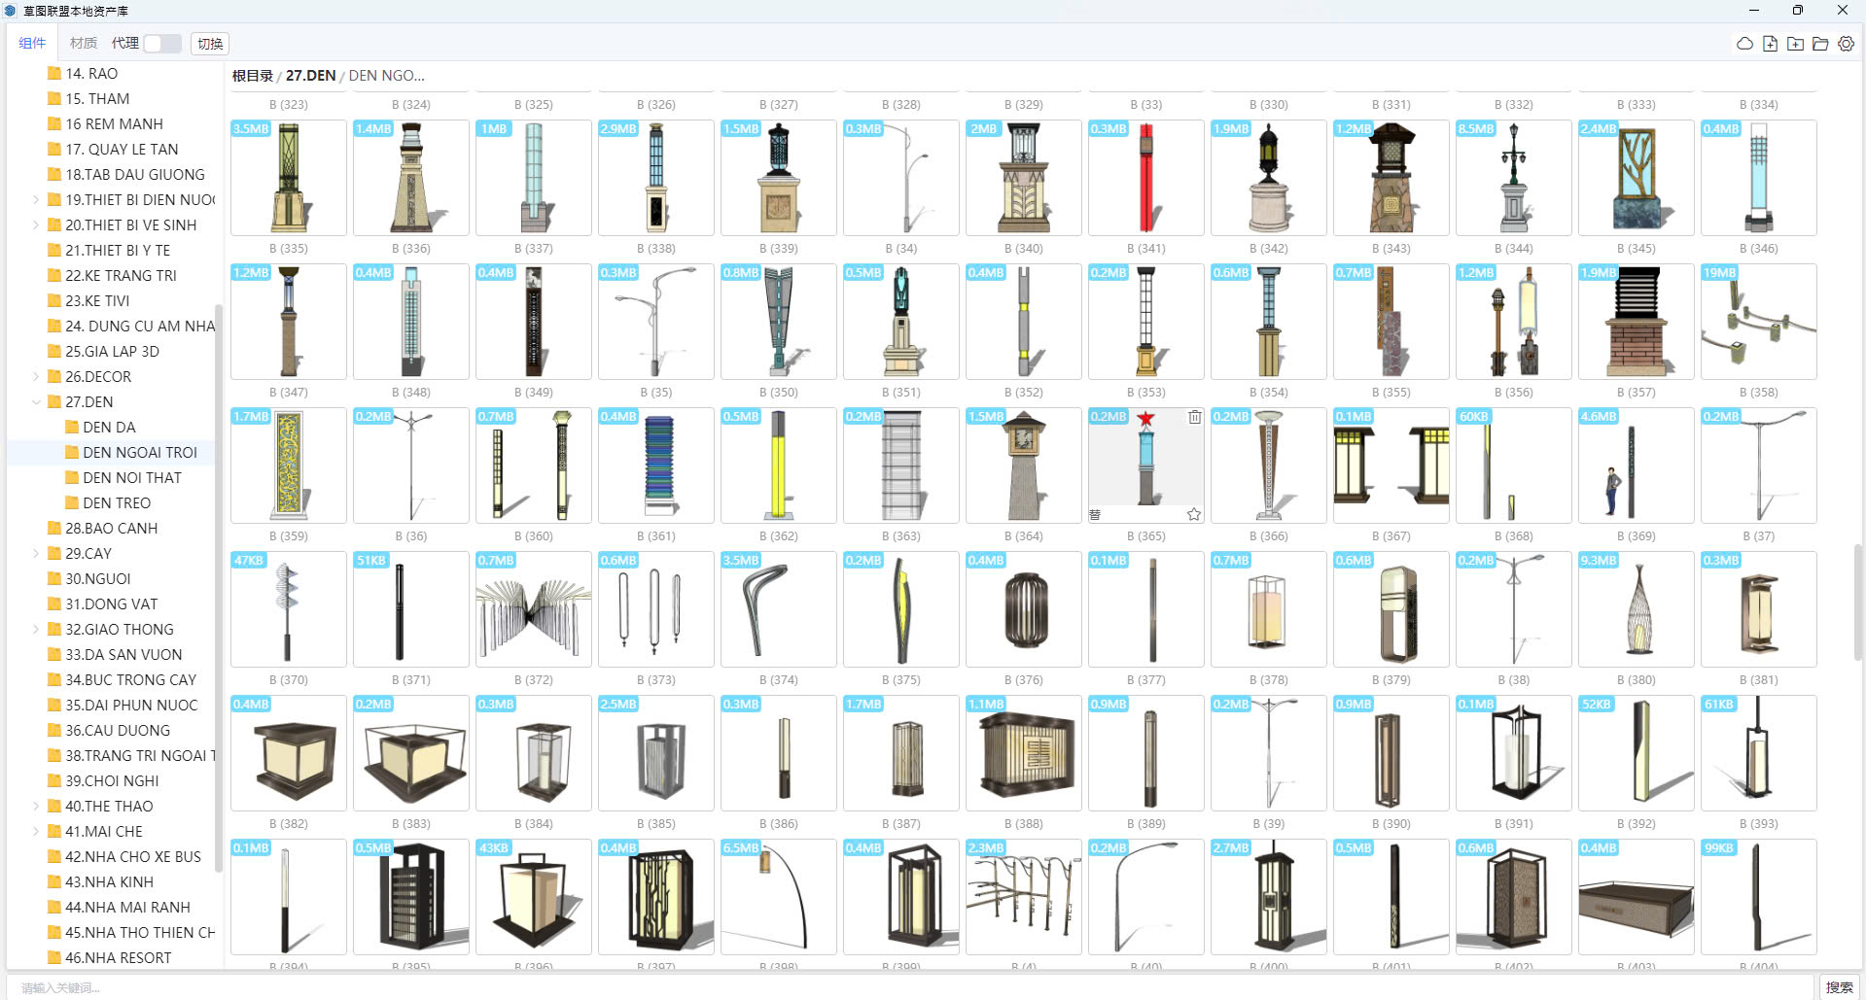1866x1000 pixels.
Task: Switch to the 材质 materials tab
Action: pyautogui.click(x=84, y=44)
